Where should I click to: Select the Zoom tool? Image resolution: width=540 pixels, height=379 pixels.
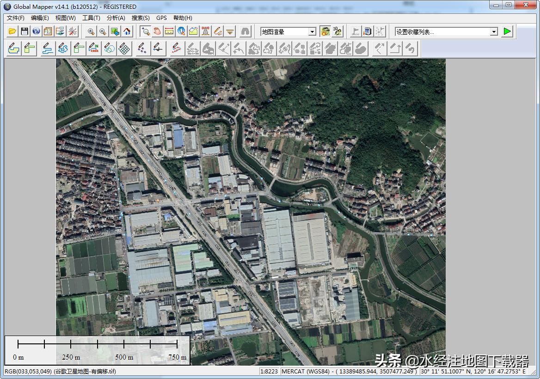(x=145, y=32)
